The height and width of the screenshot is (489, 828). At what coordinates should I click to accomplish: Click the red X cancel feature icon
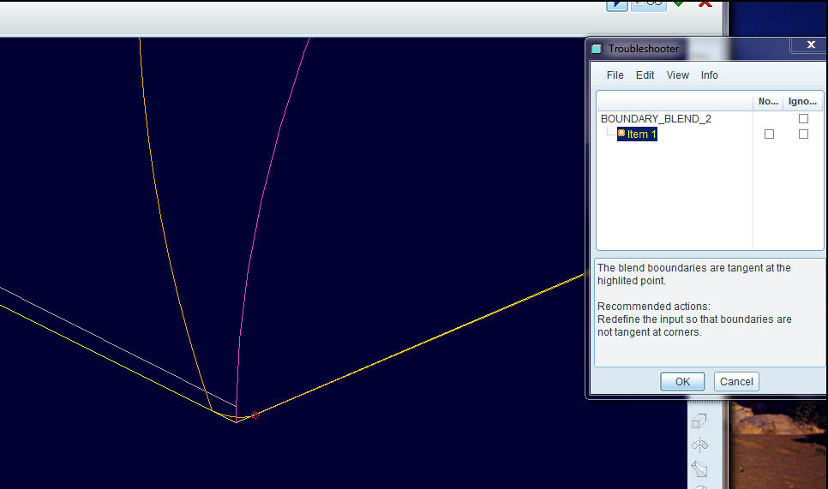coord(705,3)
